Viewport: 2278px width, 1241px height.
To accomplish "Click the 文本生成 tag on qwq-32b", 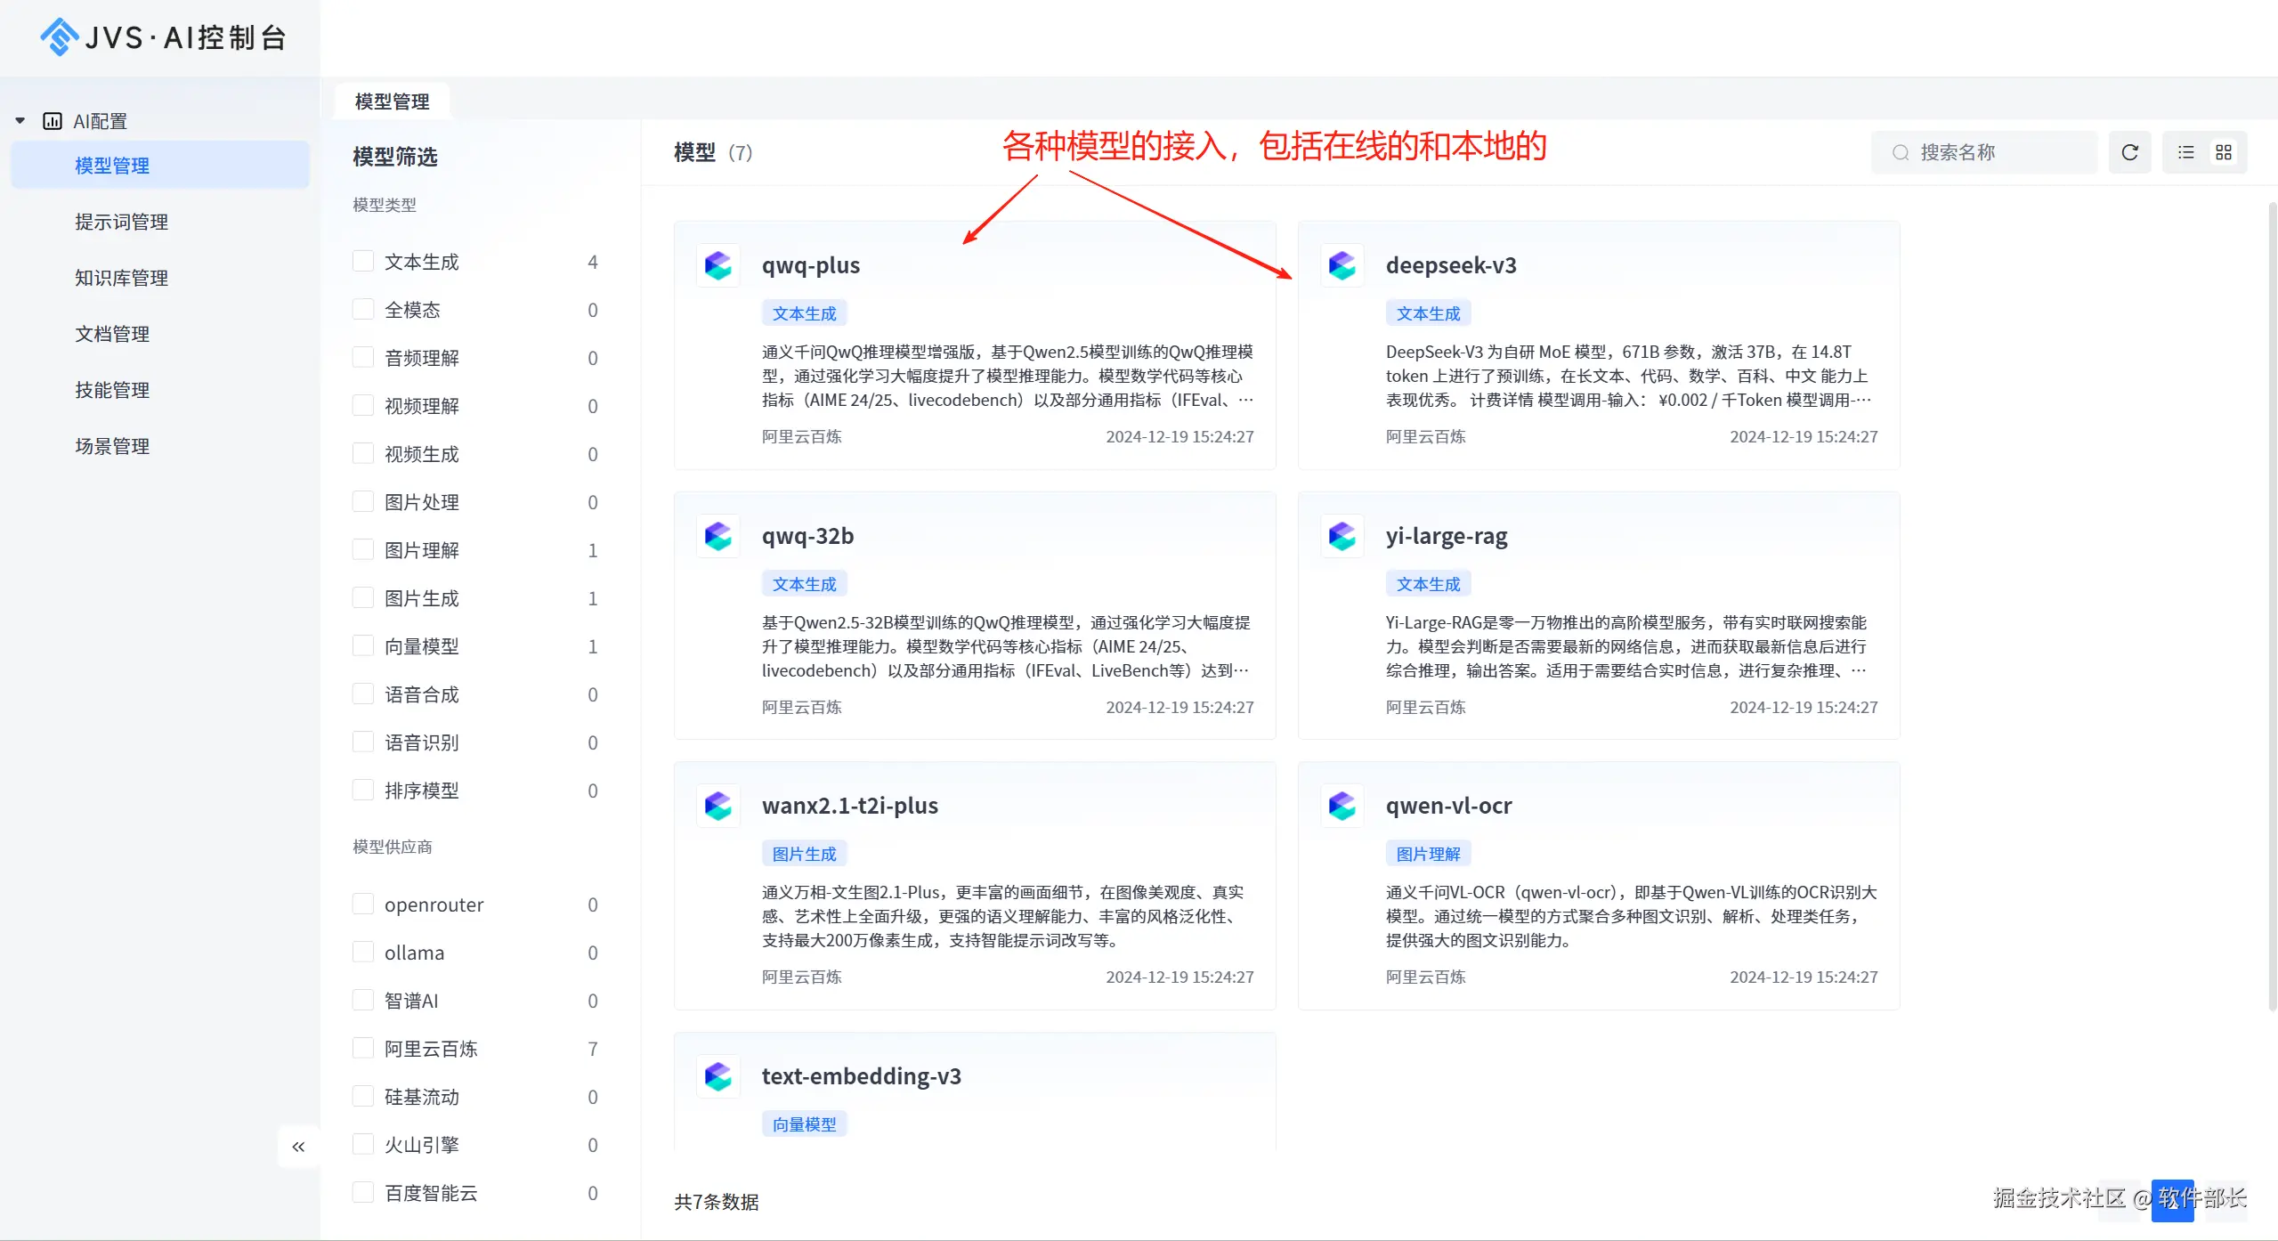I will (x=804, y=584).
